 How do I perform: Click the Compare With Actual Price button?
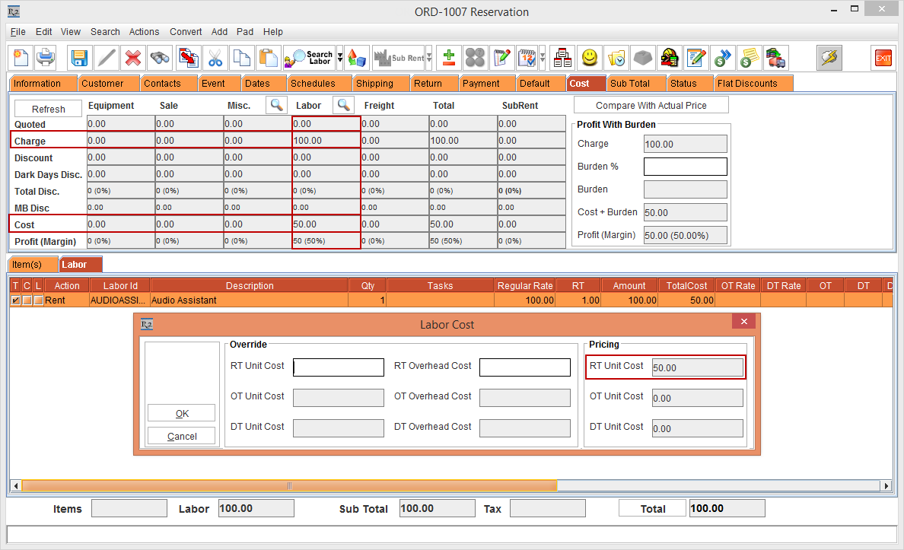click(x=651, y=106)
